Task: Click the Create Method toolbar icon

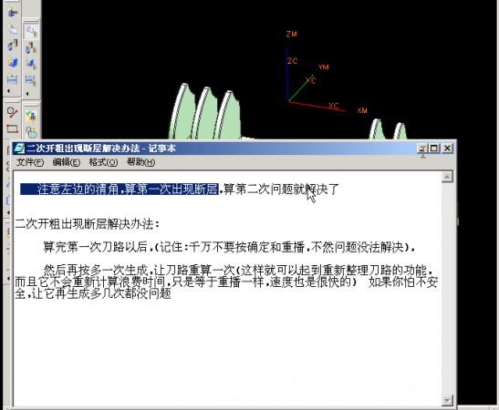Action: (x=12, y=78)
